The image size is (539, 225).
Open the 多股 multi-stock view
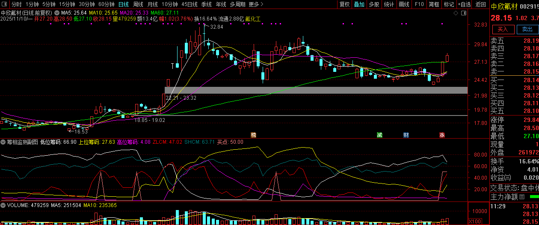374,4
